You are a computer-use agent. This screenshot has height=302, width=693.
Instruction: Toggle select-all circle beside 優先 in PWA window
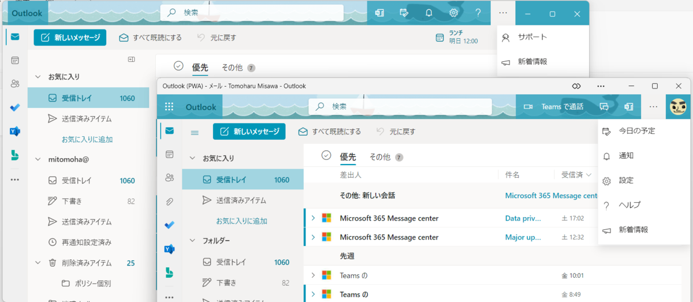[x=326, y=155]
